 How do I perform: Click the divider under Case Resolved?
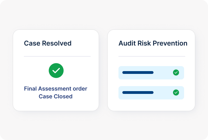pos(57,56)
